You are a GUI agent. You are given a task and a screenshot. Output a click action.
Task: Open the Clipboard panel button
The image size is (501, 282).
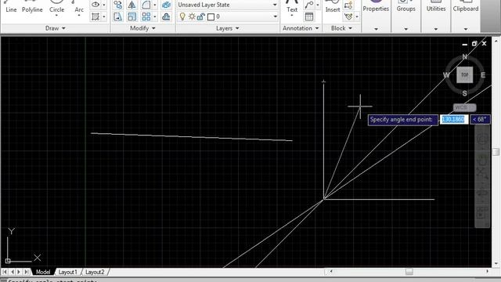click(466, 15)
